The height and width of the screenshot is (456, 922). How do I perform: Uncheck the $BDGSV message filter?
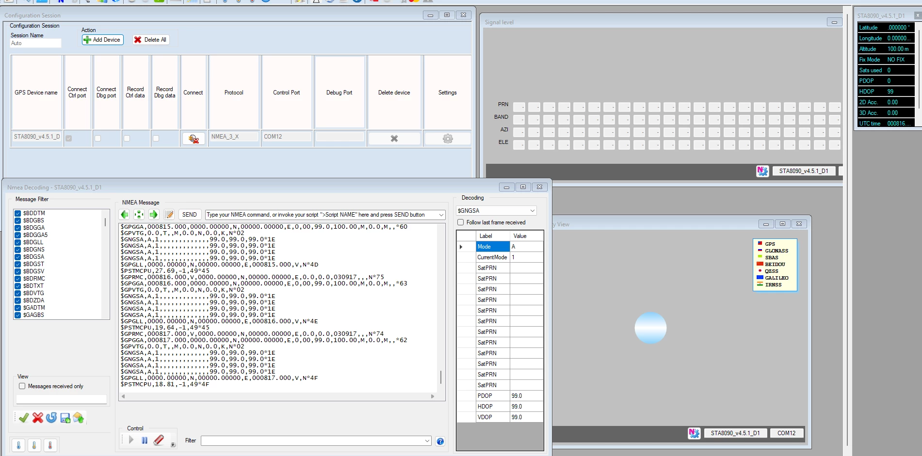(18, 271)
